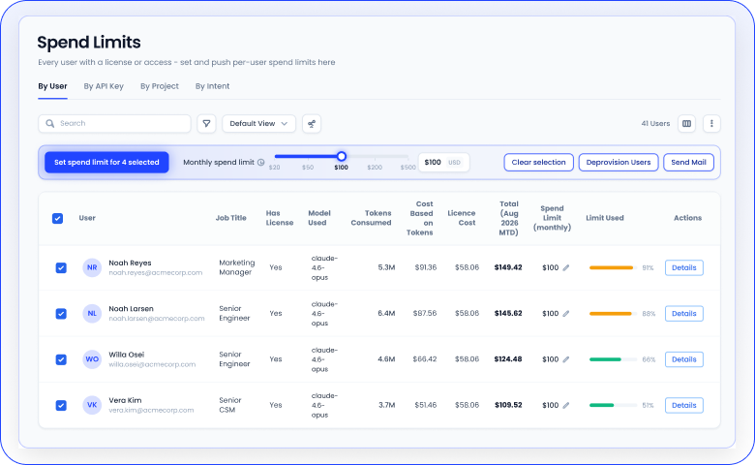The image size is (755, 465).
Task: Edit Willa Osei spend limit pencil icon
Action: click(x=566, y=359)
